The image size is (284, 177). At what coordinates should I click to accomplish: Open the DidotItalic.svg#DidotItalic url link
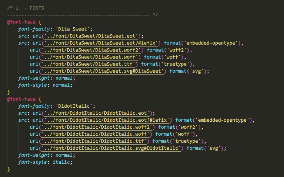(x=111, y=148)
